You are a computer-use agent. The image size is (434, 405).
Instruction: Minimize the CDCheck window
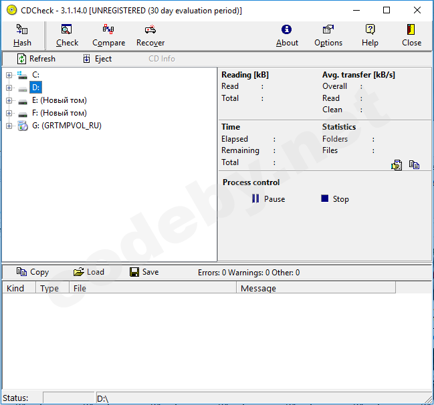(x=356, y=10)
